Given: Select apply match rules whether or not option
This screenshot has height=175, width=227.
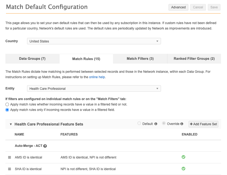Looking at the screenshot, I should [7, 104].
